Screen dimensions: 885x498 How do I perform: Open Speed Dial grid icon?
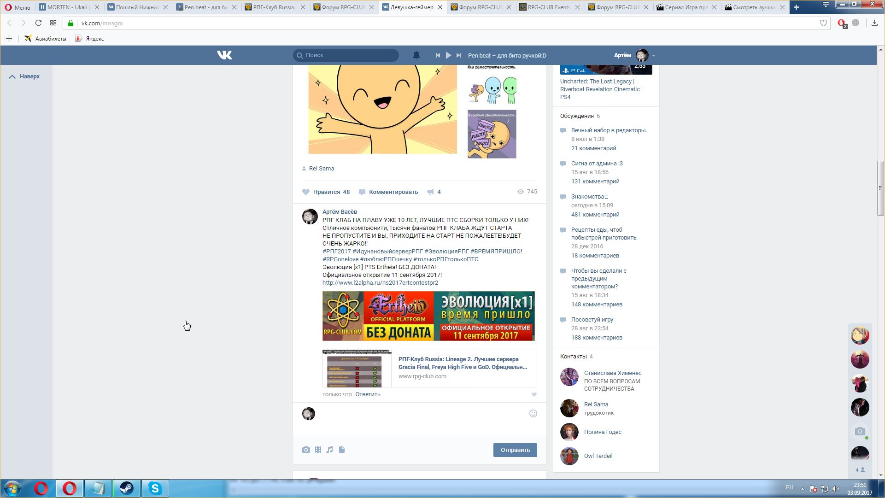[x=53, y=23]
